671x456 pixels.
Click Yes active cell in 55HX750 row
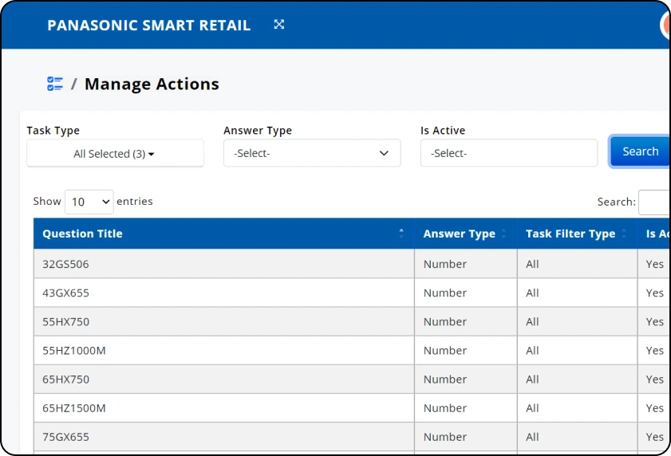click(654, 322)
